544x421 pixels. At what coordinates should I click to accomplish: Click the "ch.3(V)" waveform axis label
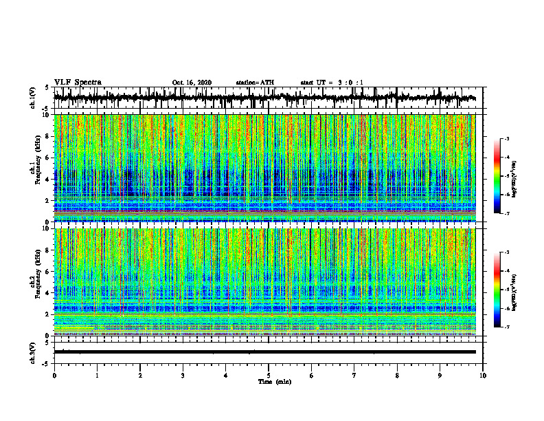tap(32, 353)
